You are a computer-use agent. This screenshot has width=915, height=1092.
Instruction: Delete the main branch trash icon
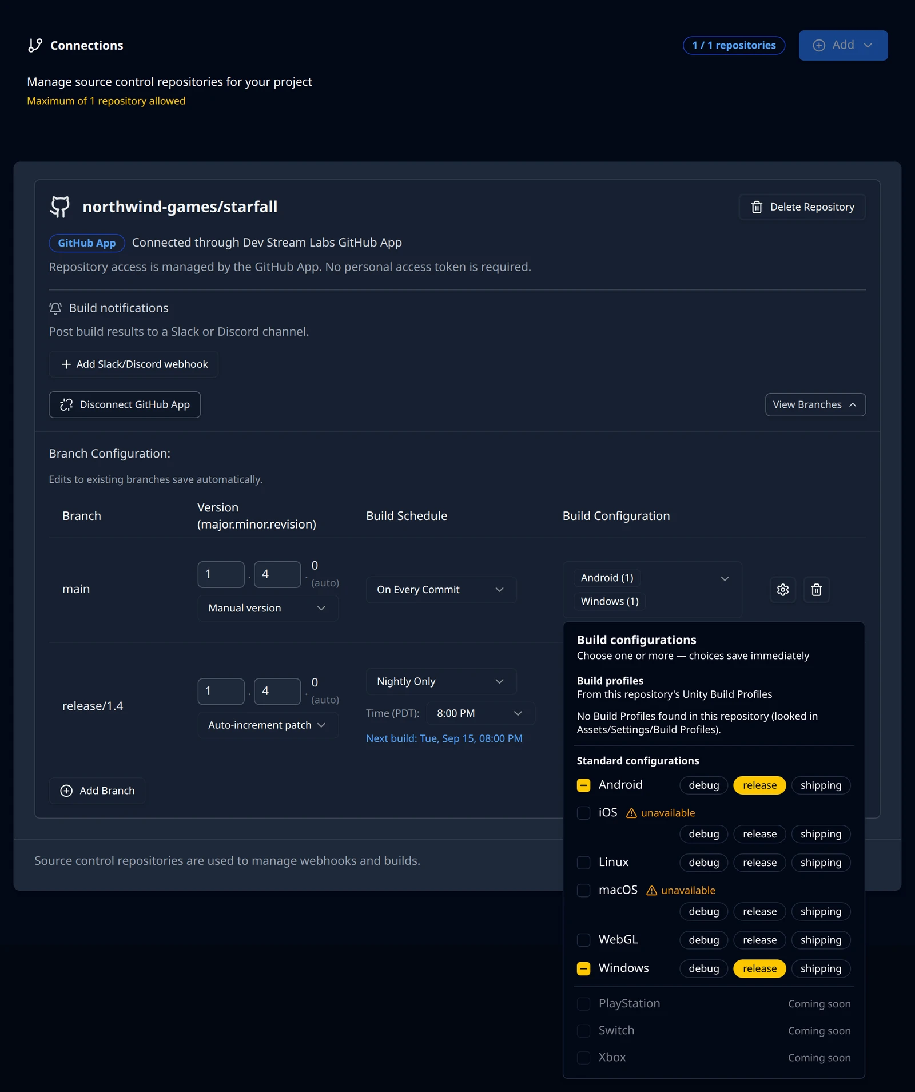pos(816,589)
